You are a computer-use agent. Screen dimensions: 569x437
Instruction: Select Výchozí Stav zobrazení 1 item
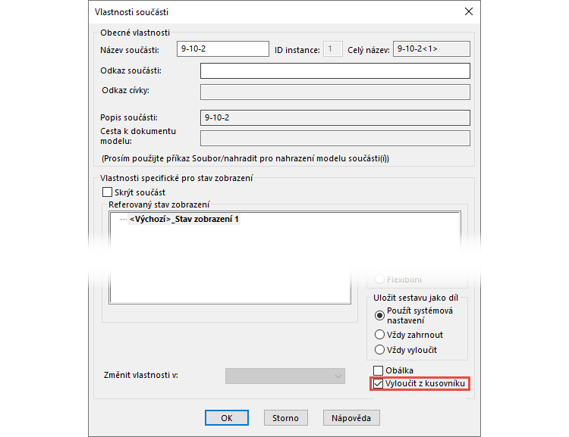(x=184, y=220)
